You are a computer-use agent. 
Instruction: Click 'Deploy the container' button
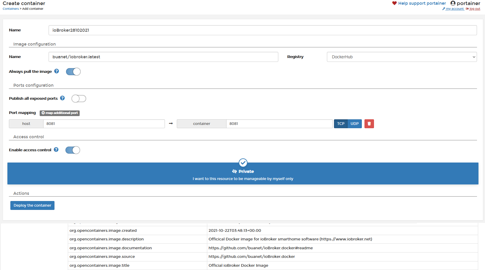click(32, 205)
